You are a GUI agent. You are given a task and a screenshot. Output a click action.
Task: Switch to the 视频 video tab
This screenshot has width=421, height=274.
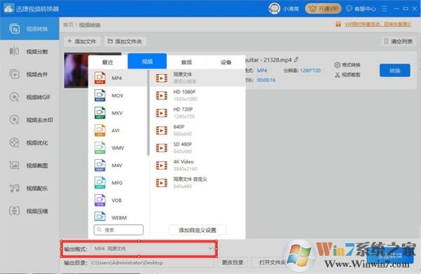(x=147, y=62)
